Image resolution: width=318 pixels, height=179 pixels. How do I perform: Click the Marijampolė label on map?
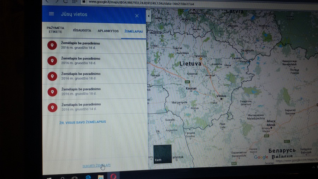(179, 102)
